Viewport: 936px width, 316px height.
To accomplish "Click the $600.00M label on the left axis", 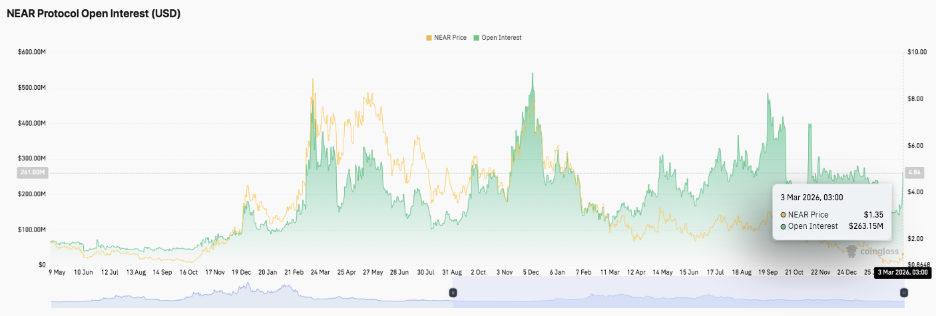I will (x=31, y=52).
